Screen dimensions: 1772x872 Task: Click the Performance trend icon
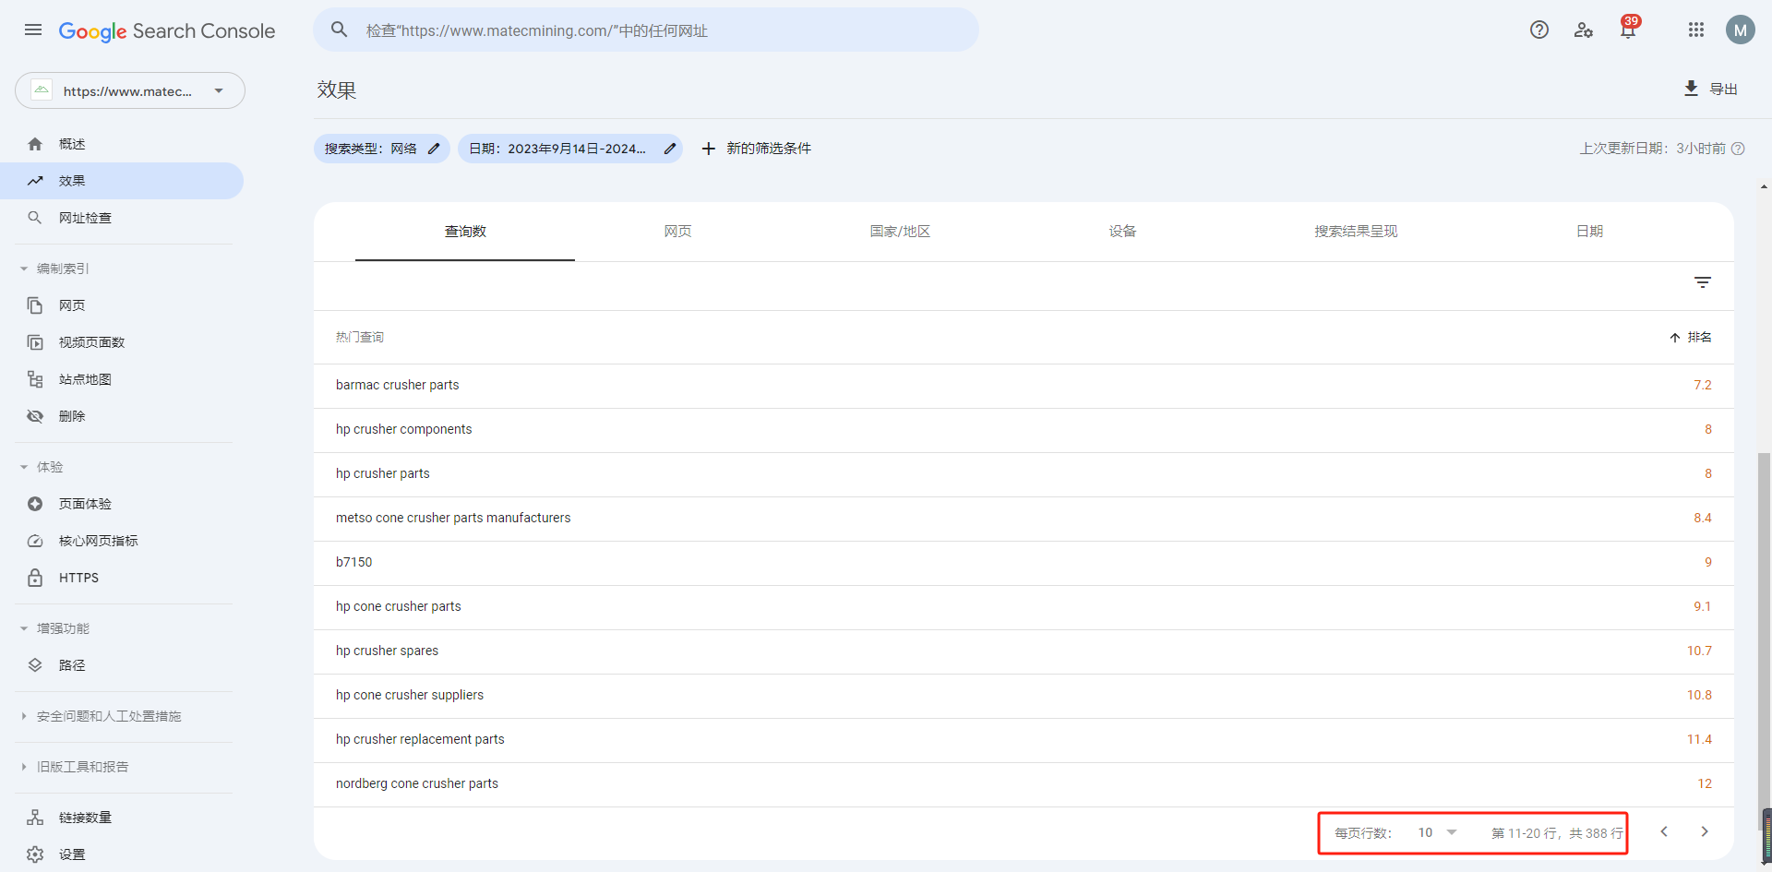point(35,181)
